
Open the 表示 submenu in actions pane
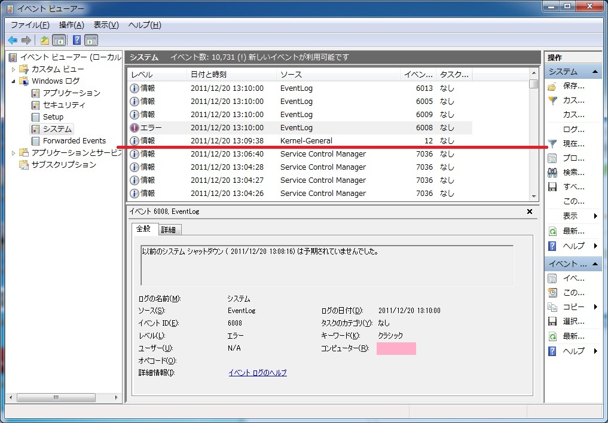point(595,216)
